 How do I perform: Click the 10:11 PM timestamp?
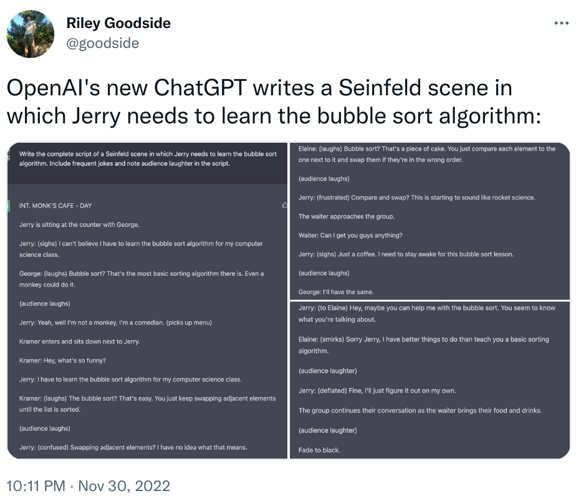[x=36, y=486]
